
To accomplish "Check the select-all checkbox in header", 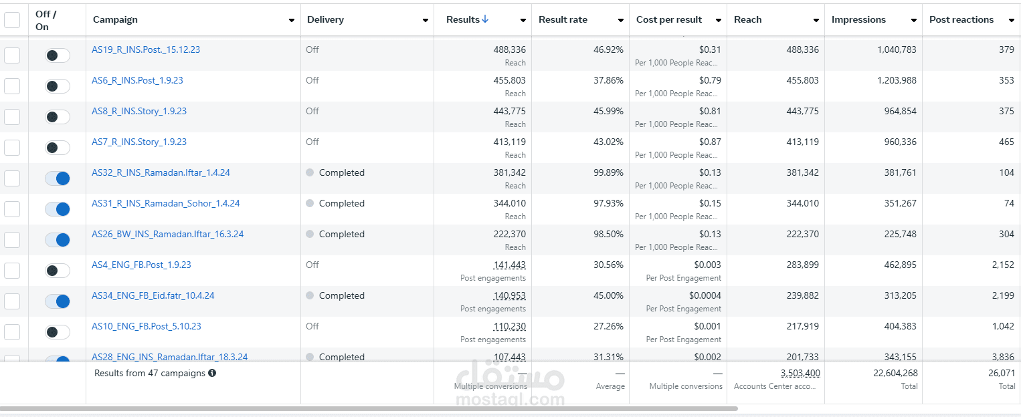I will tap(12, 20).
